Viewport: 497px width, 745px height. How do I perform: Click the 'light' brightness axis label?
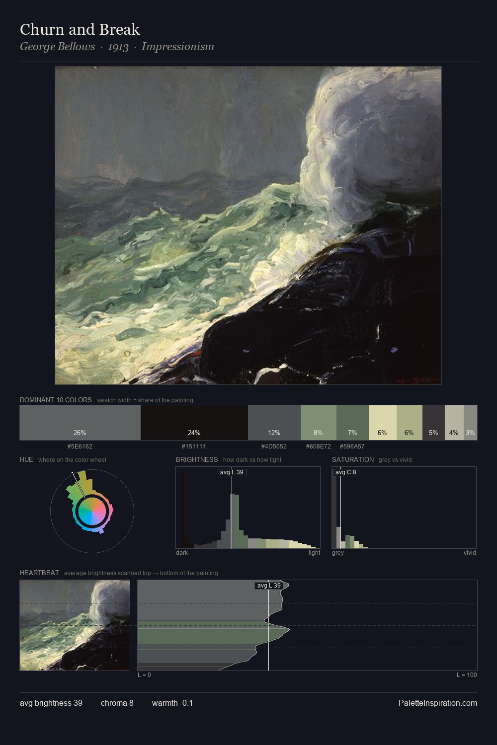pyautogui.click(x=315, y=553)
